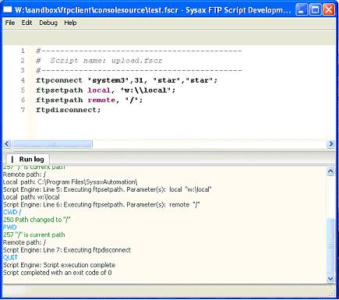Click 'Script Engine: Script execution complete' line
The image size is (339, 300).
click(59, 265)
